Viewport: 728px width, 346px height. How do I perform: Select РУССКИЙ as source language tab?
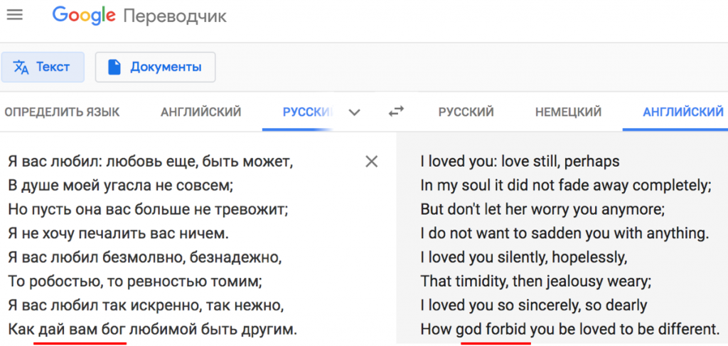pos(309,112)
